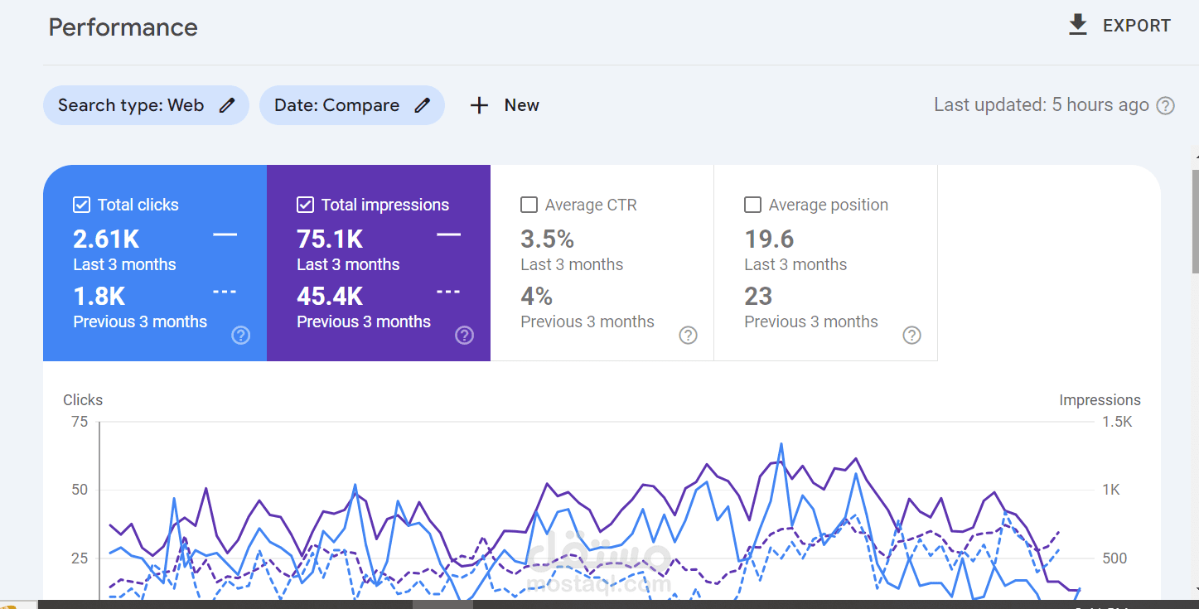Image resolution: width=1199 pixels, height=609 pixels.
Task: Toggle the Total clicks checkbox
Action: (81, 205)
